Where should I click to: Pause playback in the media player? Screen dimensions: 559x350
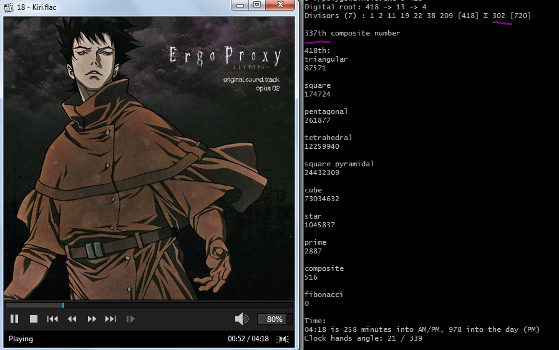click(14, 319)
